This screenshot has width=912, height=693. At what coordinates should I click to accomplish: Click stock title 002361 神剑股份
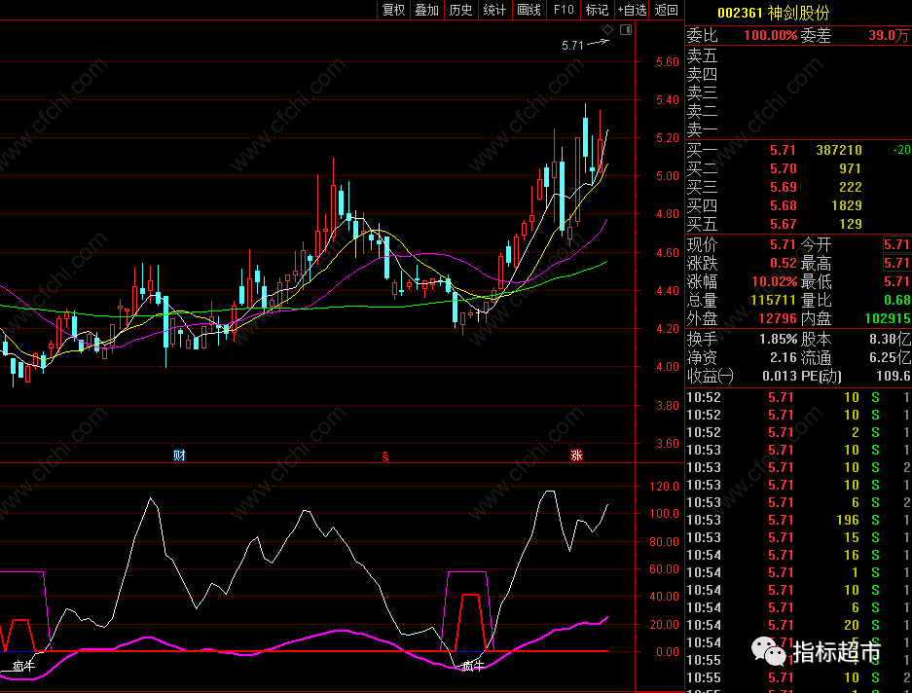coord(773,13)
